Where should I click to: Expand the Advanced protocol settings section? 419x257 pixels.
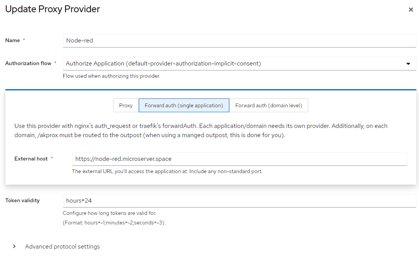click(62, 247)
